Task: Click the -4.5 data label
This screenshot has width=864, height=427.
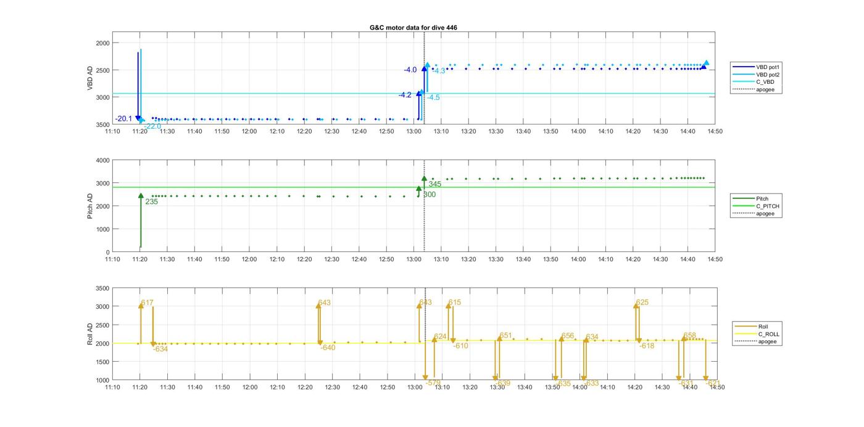Action: (433, 97)
